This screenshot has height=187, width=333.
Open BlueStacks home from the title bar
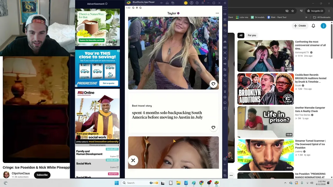pyautogui.click(x=167, y=3)
